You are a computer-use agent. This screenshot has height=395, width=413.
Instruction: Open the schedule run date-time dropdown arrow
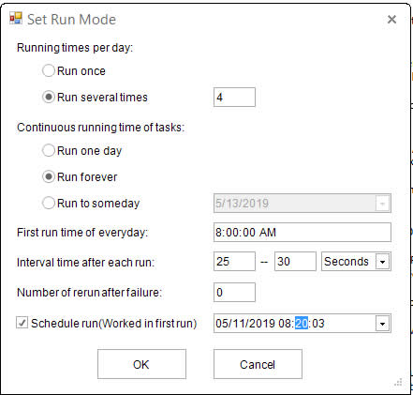[x=382, y=324]
